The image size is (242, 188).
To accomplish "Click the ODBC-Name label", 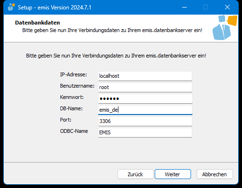I will 74,131.
